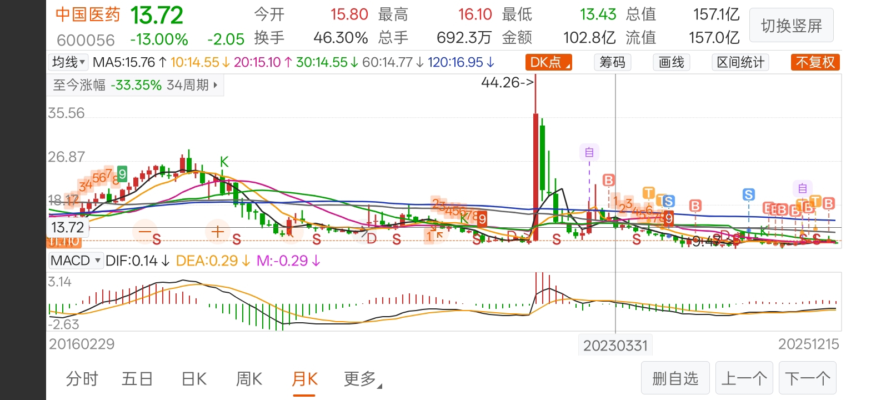Tap the right-arrow pan circle on chart
The image size is (891, 400).
point(363,231)
